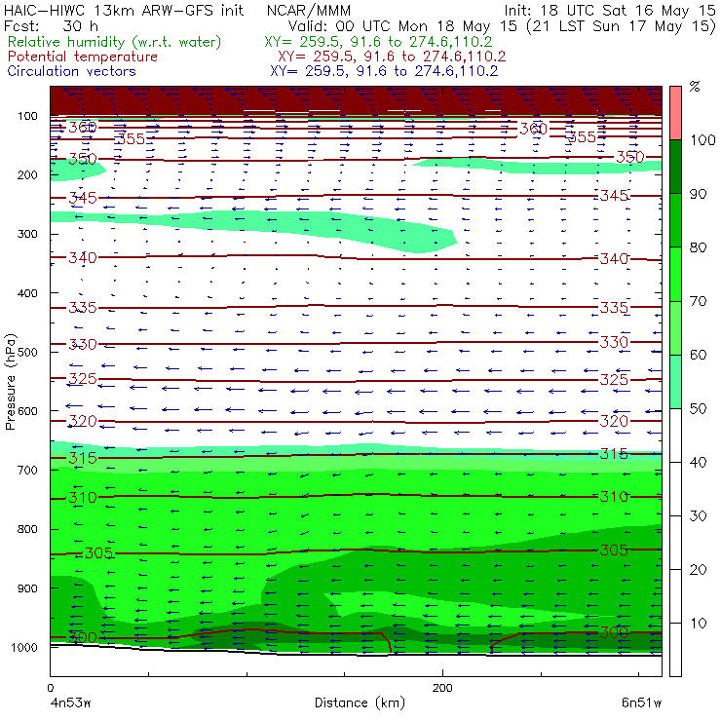Click the '4n53w' start location label

coord(70,703)
